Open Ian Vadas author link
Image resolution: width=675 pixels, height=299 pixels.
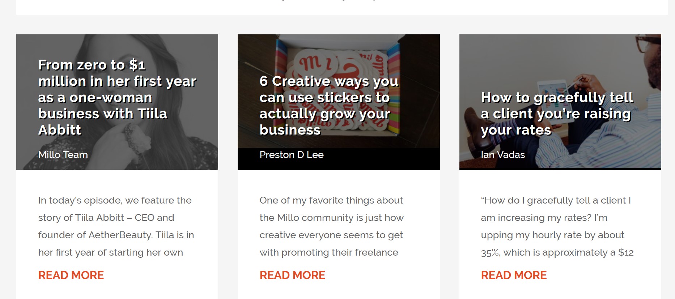click(502, 155)
